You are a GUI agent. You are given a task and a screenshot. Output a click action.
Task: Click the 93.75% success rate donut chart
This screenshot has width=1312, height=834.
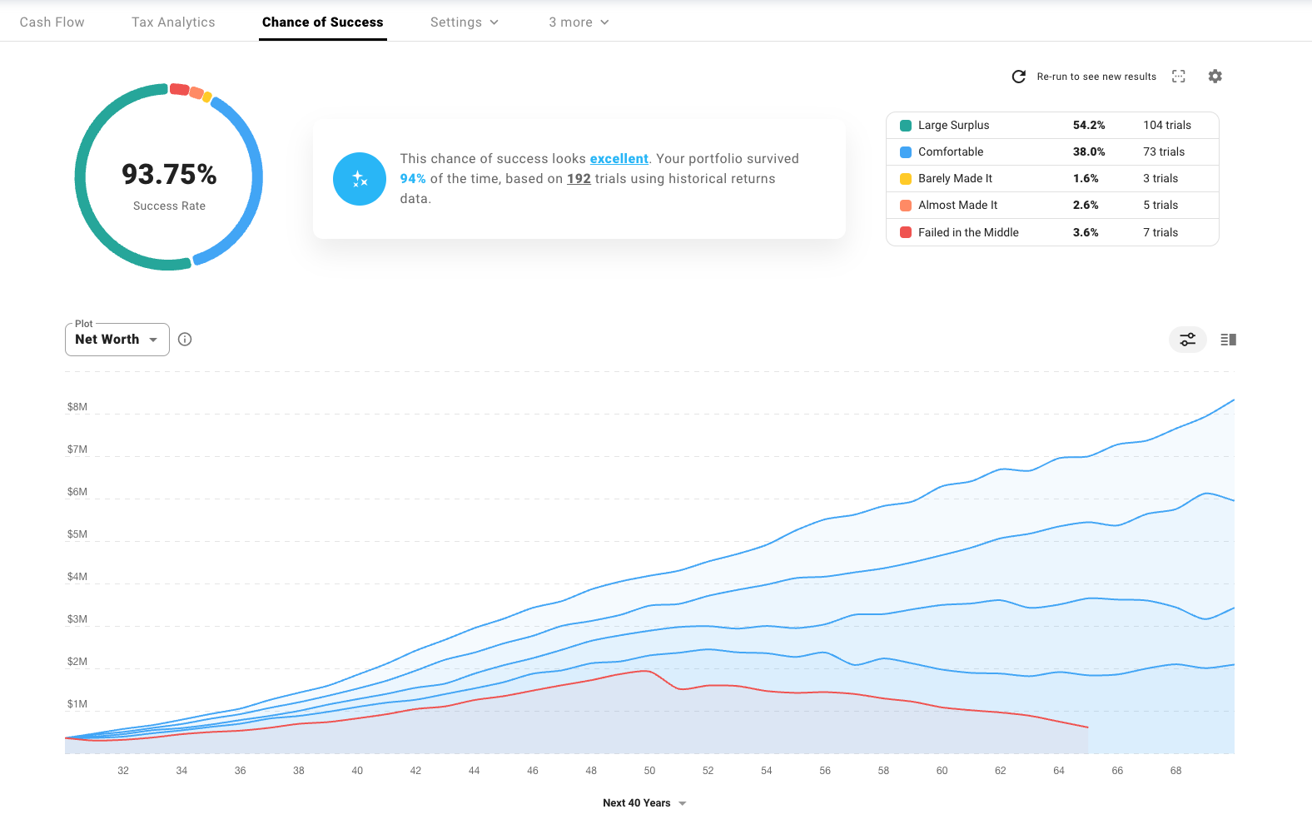pyautogui.click(x=169, y=177)
